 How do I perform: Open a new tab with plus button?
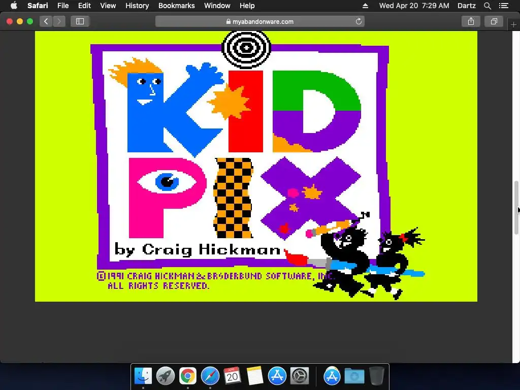click(513, 24)
